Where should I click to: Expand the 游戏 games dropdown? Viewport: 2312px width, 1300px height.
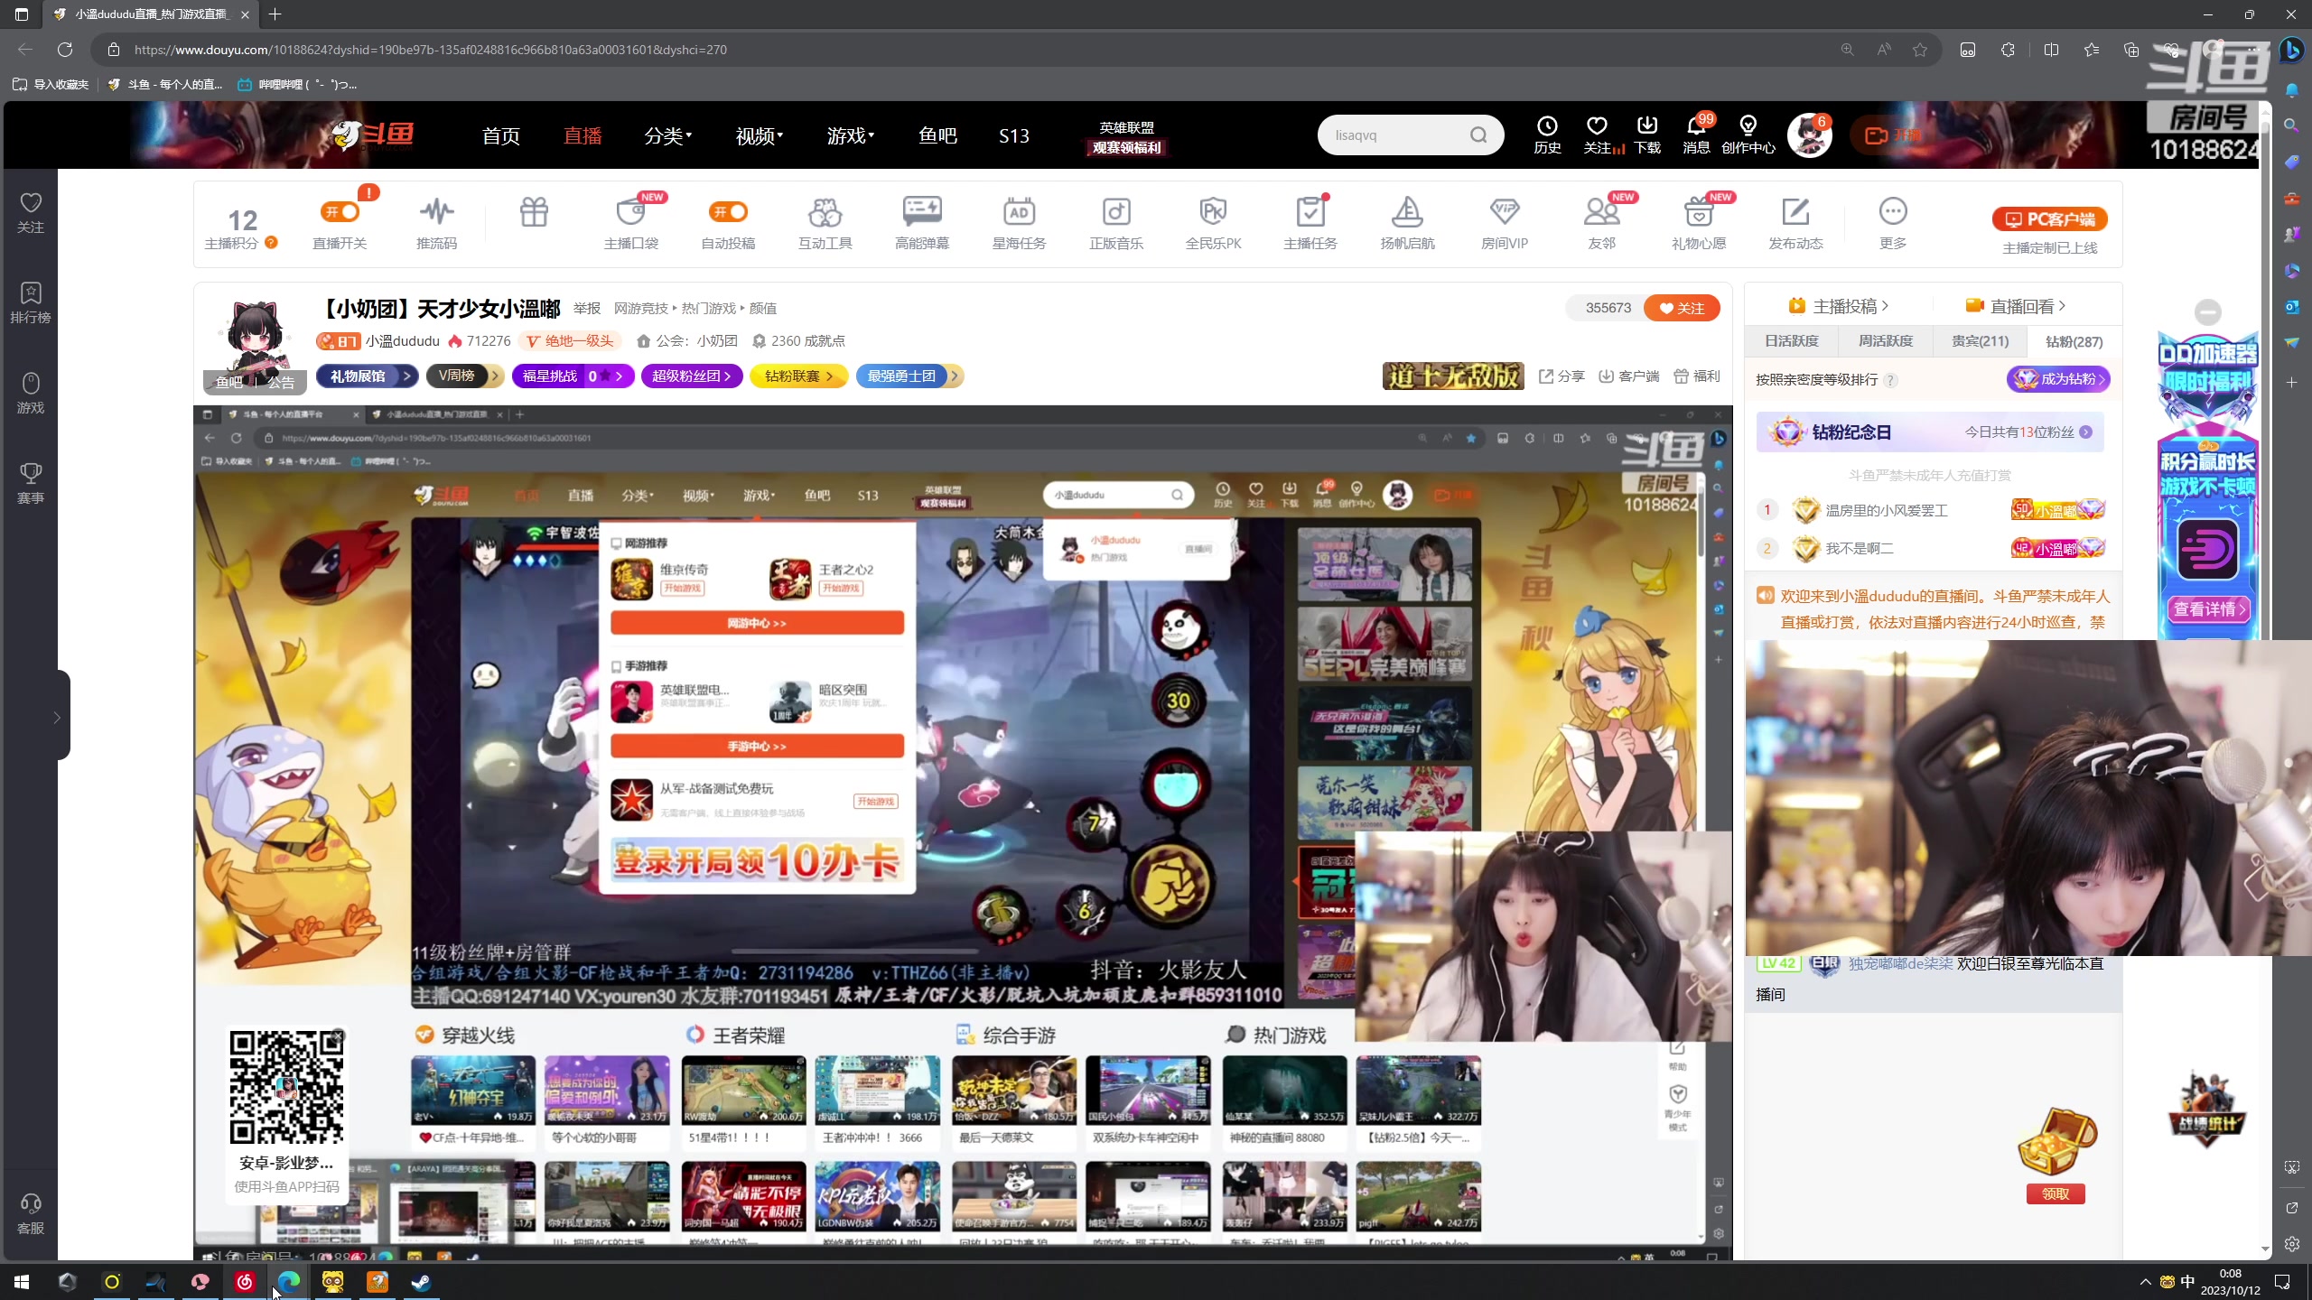[x=851, y=135]
